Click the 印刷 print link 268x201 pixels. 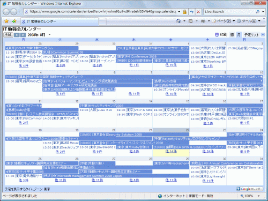[x=224, y=35]
